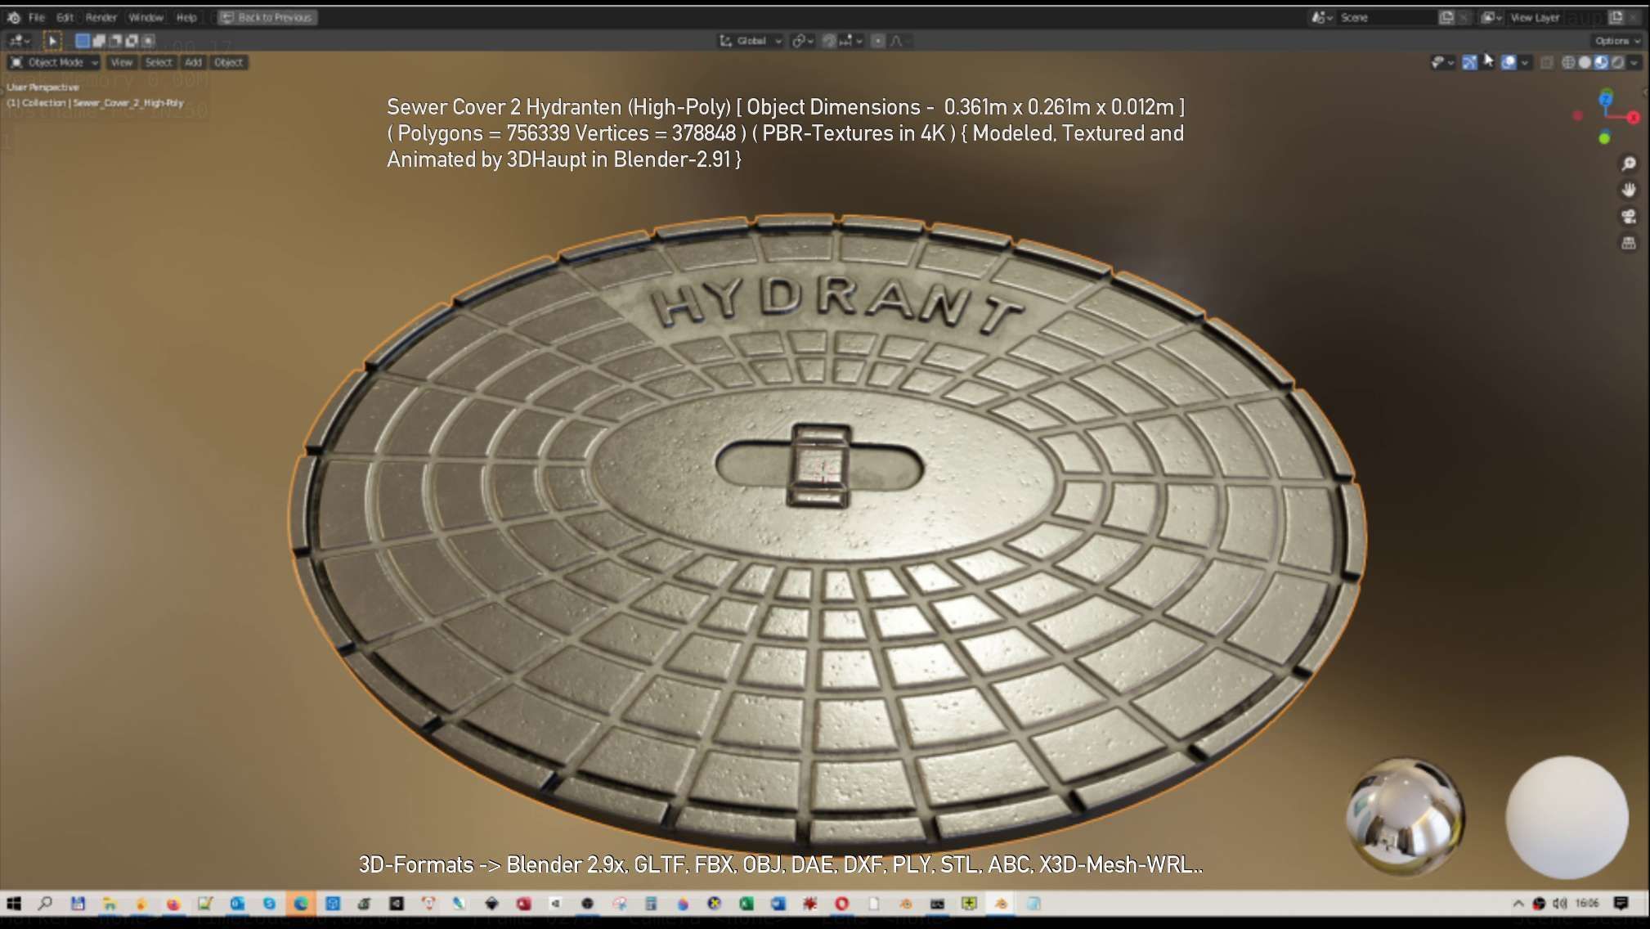This screenshot has height=929, width=1650.
Task: Click the Back to Previous button
Action: [x=267, y=17]
